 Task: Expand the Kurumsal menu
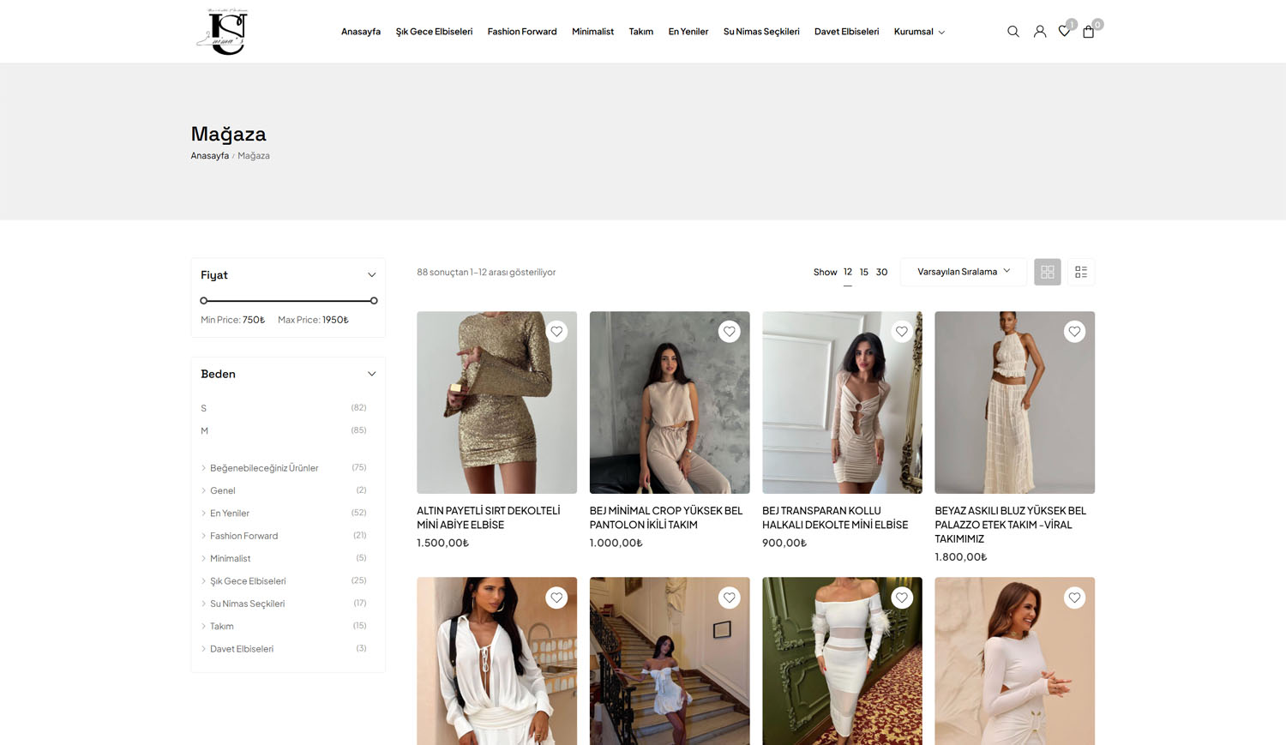(x=918, y=32)
